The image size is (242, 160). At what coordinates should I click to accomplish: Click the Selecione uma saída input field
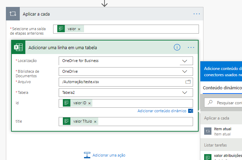click(x=126, y=29)
